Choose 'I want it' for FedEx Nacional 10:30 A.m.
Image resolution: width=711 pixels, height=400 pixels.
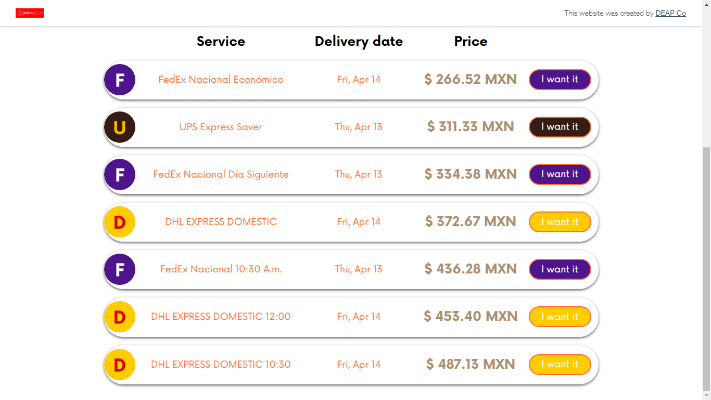(x=560, y=269)
